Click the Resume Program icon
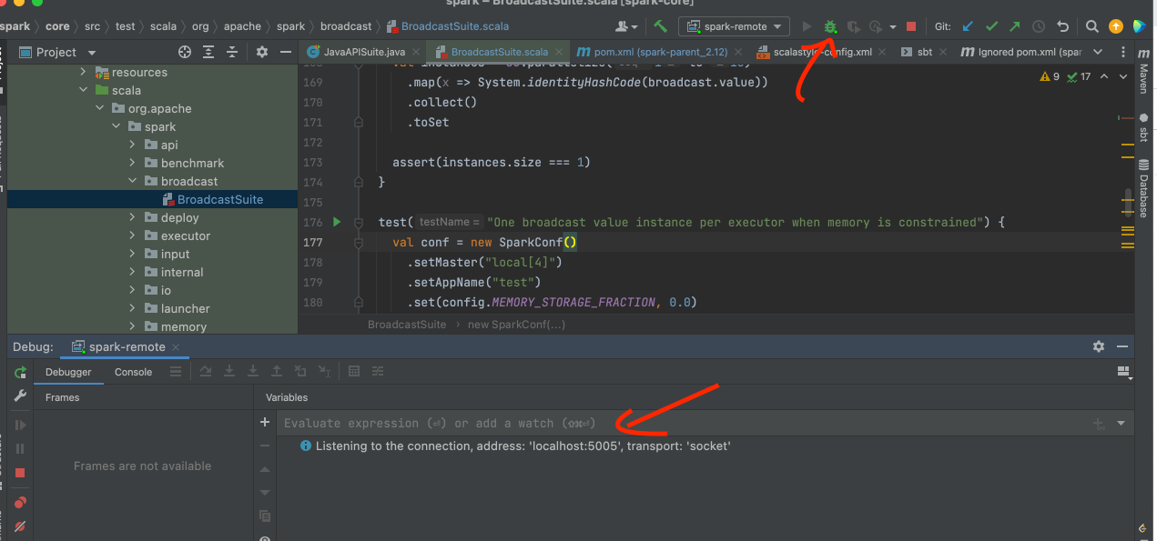The width and height of the screenshot is (1157, 541). (20, 426)
